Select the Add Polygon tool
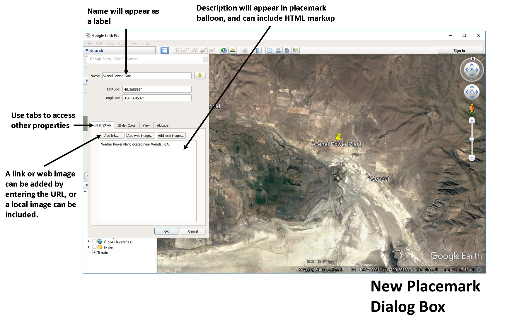 [x=186, y=51]
